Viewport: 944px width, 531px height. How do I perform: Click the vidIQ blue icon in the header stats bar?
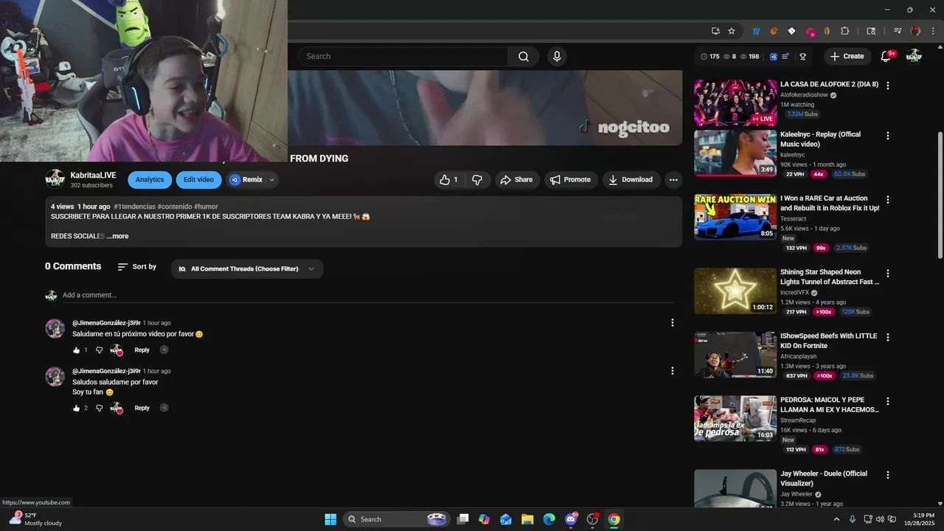coord(774,56)
